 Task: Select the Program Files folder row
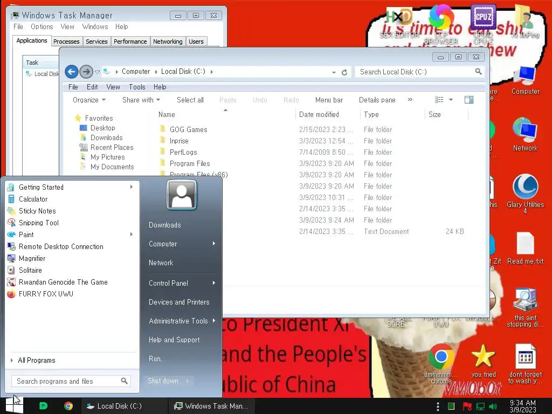pyautogui.click(x=190, y=163)
